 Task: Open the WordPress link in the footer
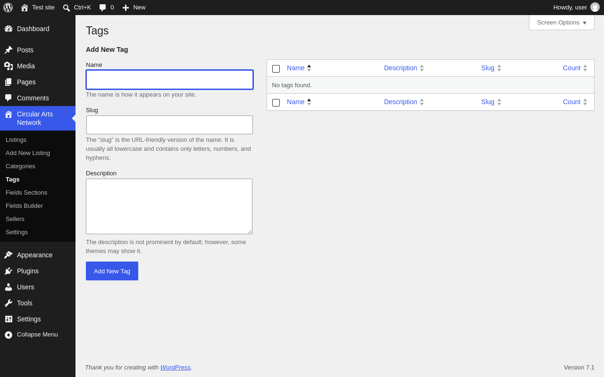point(176,367)
